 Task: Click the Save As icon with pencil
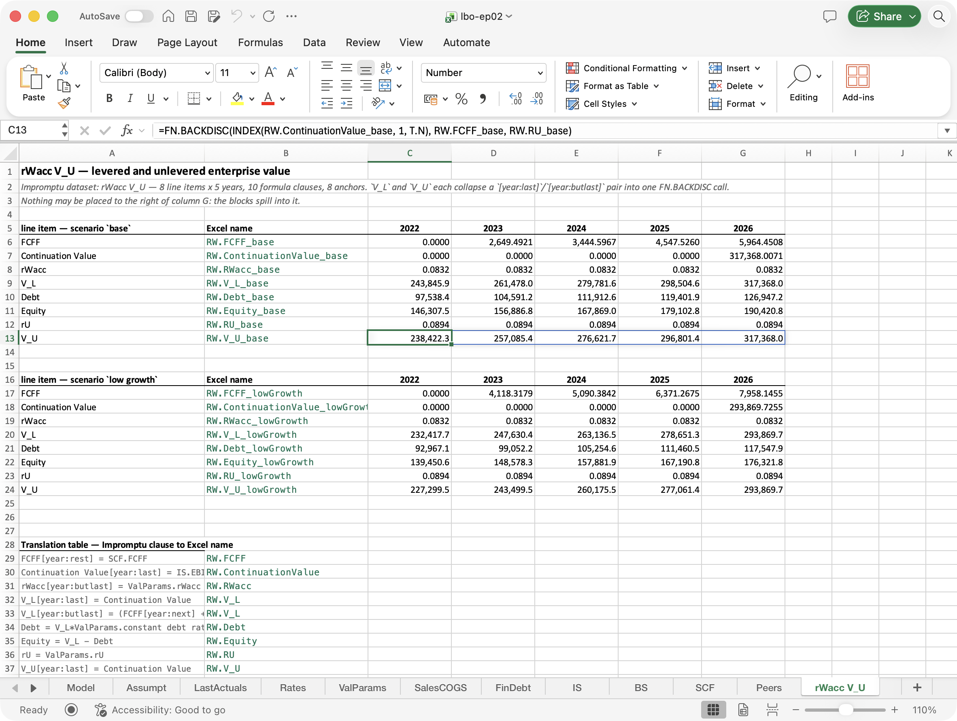coord(214,17)
